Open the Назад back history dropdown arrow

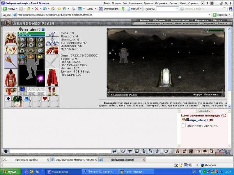click(x=17, y=9)
